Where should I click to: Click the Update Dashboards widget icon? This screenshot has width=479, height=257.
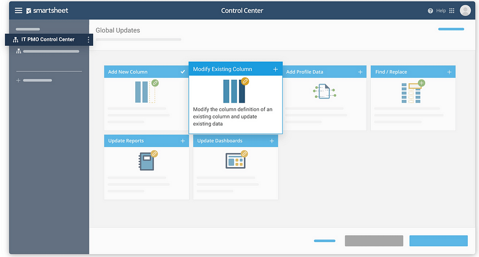[x=237, y=160]
